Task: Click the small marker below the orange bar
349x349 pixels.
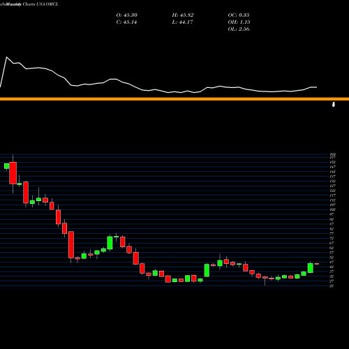Action: [334, 105]
